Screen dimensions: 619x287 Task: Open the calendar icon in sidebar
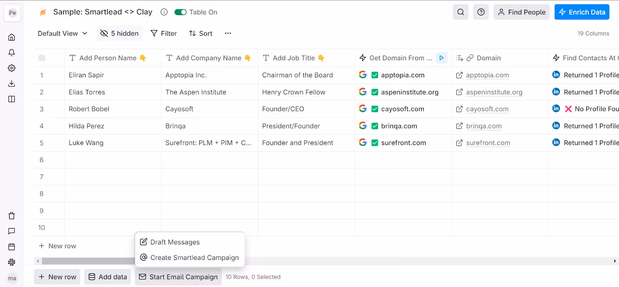point(12,247)
